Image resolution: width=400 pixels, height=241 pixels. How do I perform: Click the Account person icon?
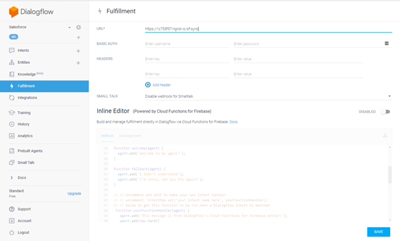12,221
